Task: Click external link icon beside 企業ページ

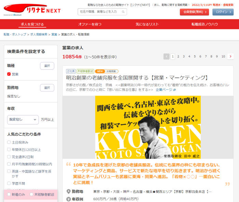Action: click(175, 90)
